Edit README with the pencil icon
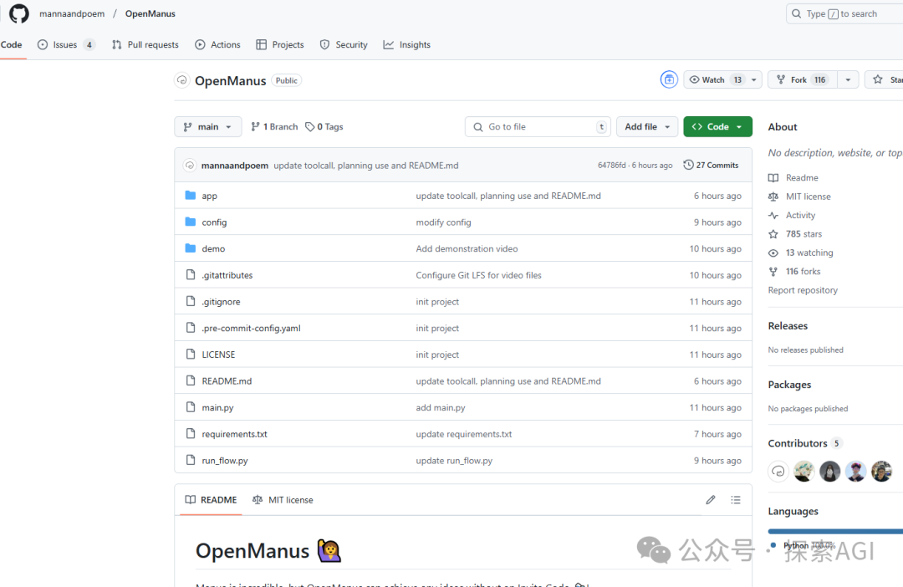The image size is (903, 587). click(711, 500)
